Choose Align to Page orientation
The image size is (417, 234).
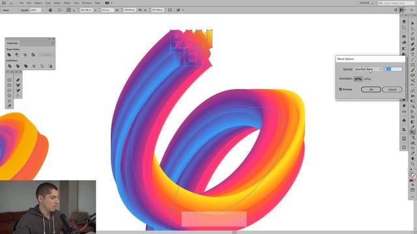(x=358, y=79)
